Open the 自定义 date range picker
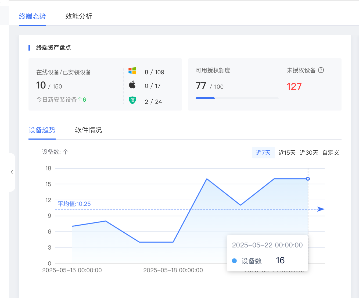Viewport: 359px width, 298px height. (331, 153)
